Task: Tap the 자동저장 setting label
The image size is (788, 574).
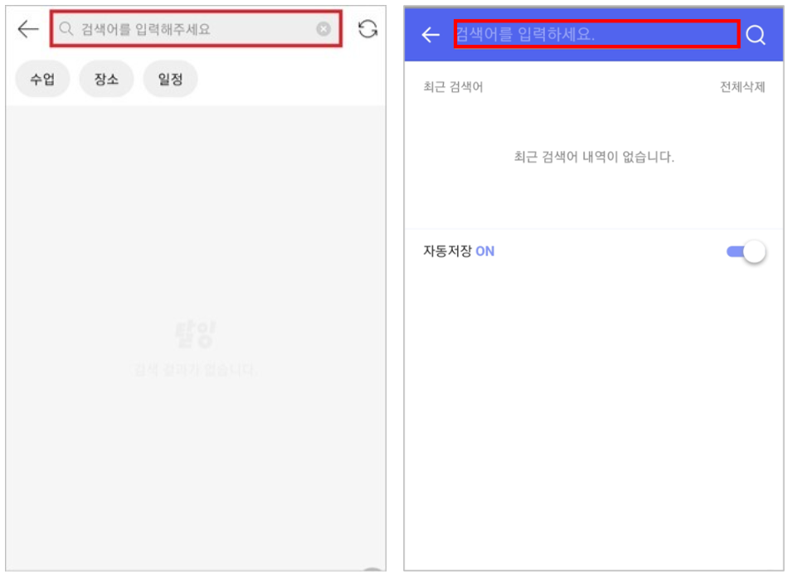Action: [447, 251]
